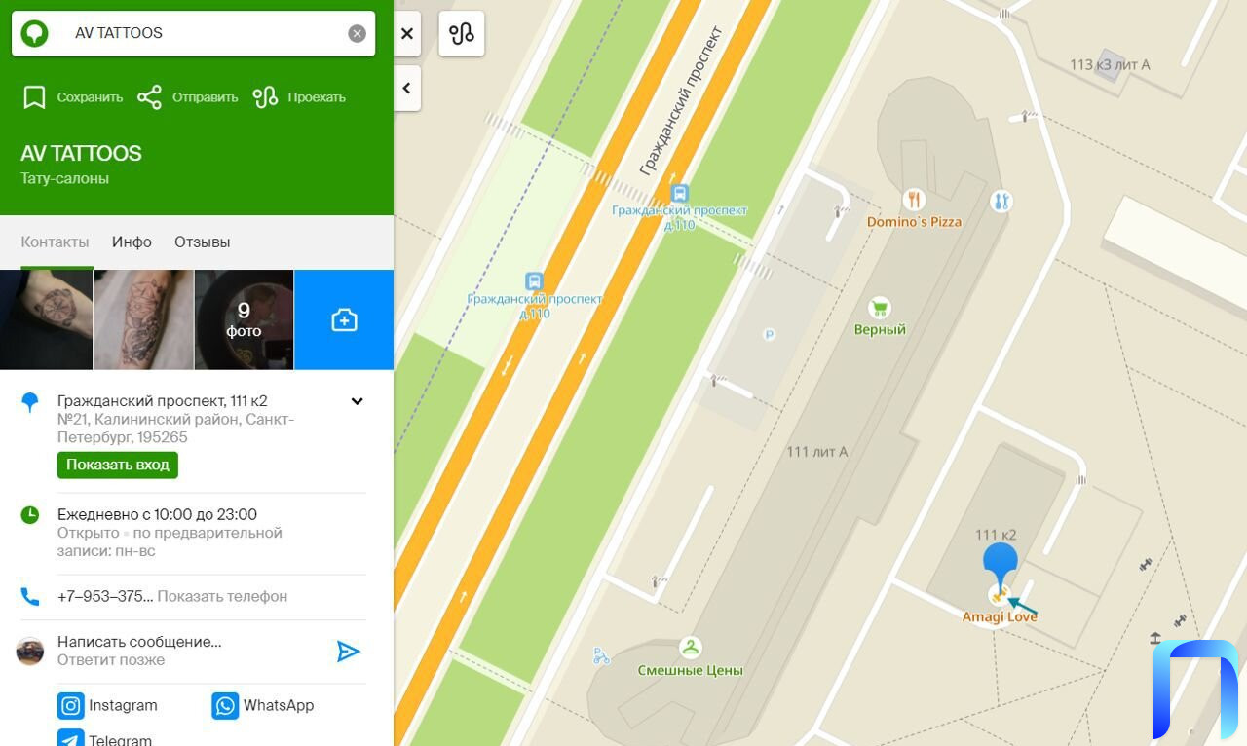Open the route planner button on the map

click(462, 33)
